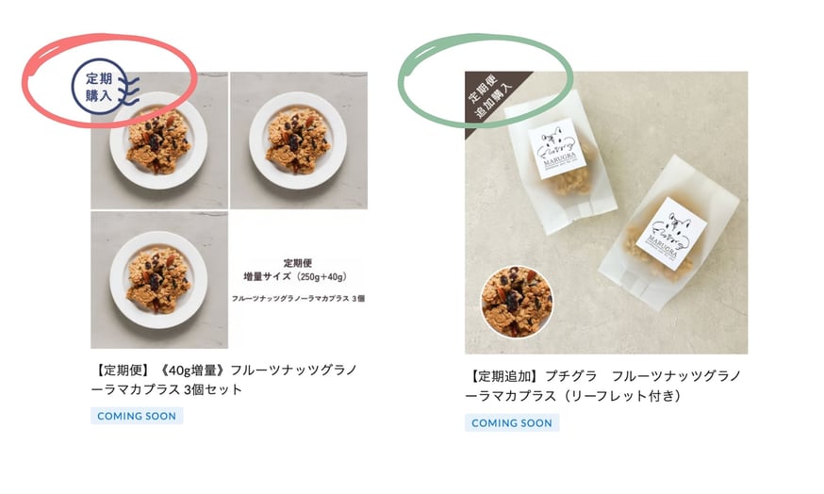Open the top-left granola plate image
Screen dimensions: 824x494
(x=159, y=140)
